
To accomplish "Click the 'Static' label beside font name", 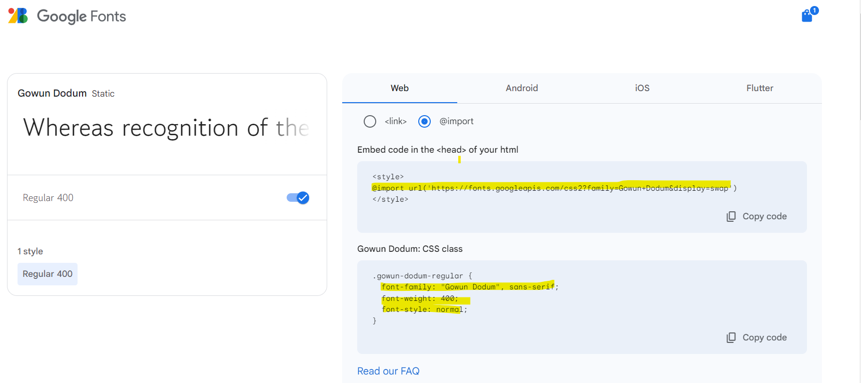I will (103, 94).
